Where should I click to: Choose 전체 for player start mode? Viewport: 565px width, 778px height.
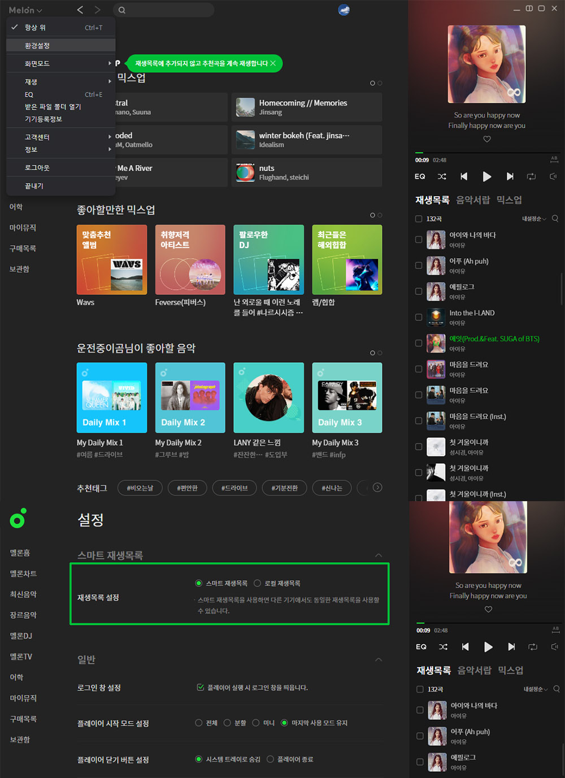[x=198, y=723]
